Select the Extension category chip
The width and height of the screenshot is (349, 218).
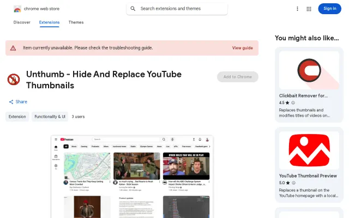(x=17, y=117)
